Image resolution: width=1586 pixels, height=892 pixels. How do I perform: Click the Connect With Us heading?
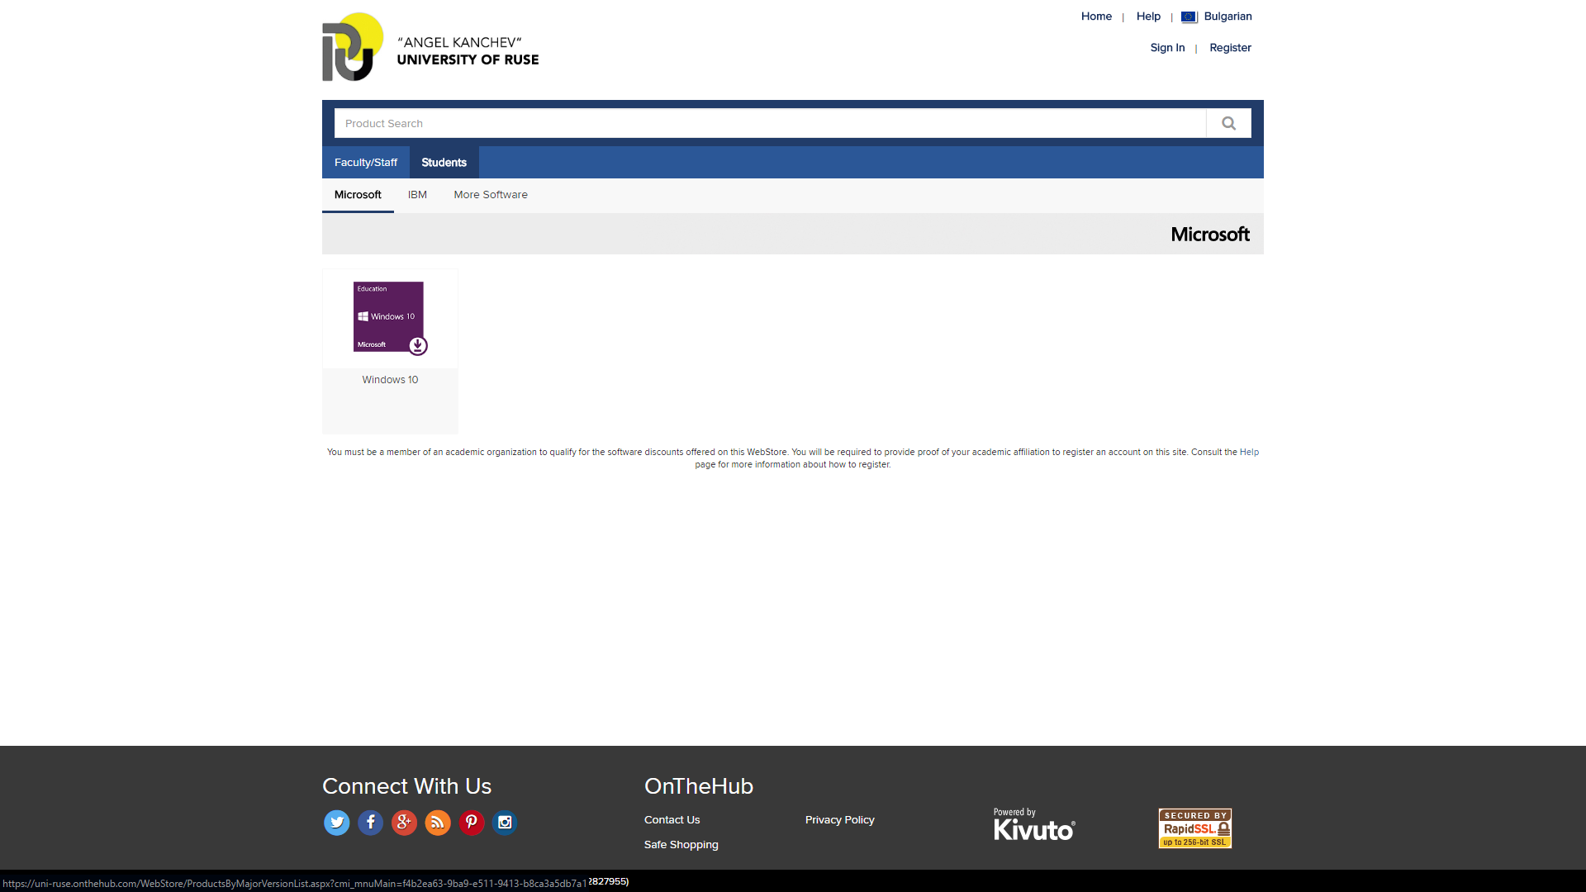point(406,786)
